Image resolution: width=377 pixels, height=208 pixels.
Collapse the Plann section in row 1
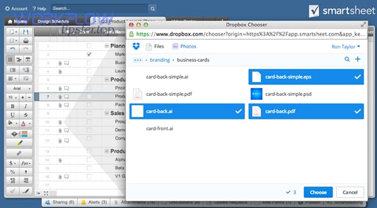pos(107,46)
